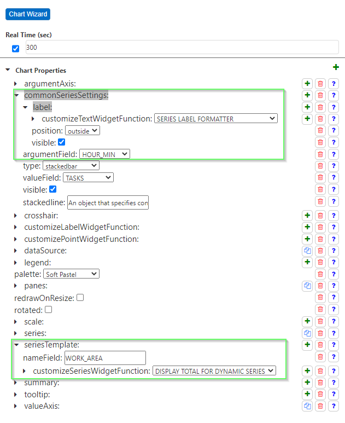Image resolution: width=345 pixels, height=423 pixels.
Task: Click the copy icon on series row
Action: pyautogui.click(x=307, y=333)
